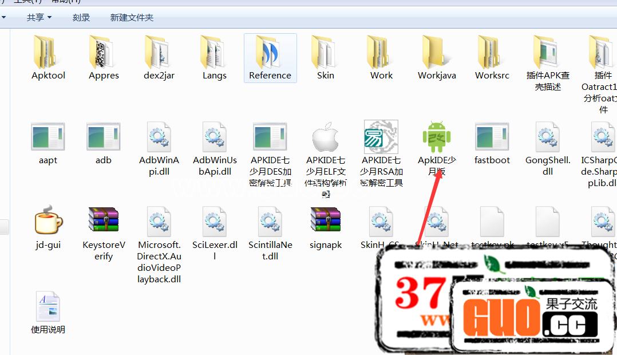Open the Reference folder
The height and width of the screenshot is (355, 617).
pyautogui.click(x=270, y=53)
